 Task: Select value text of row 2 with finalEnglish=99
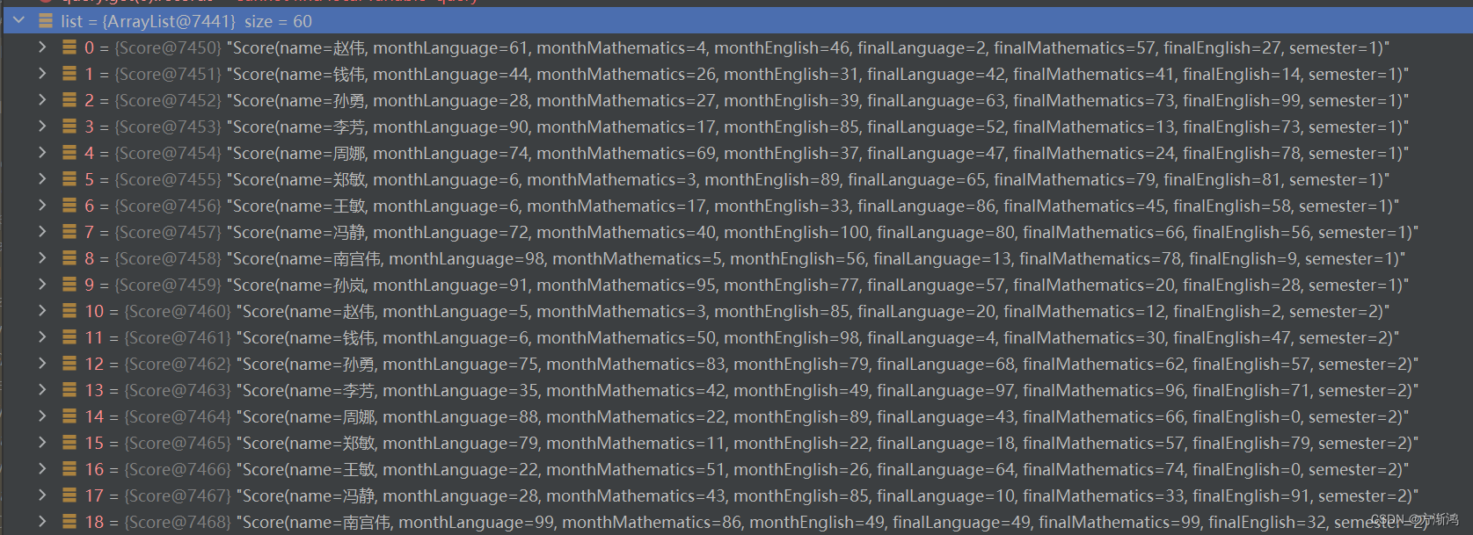coord(818,100)
